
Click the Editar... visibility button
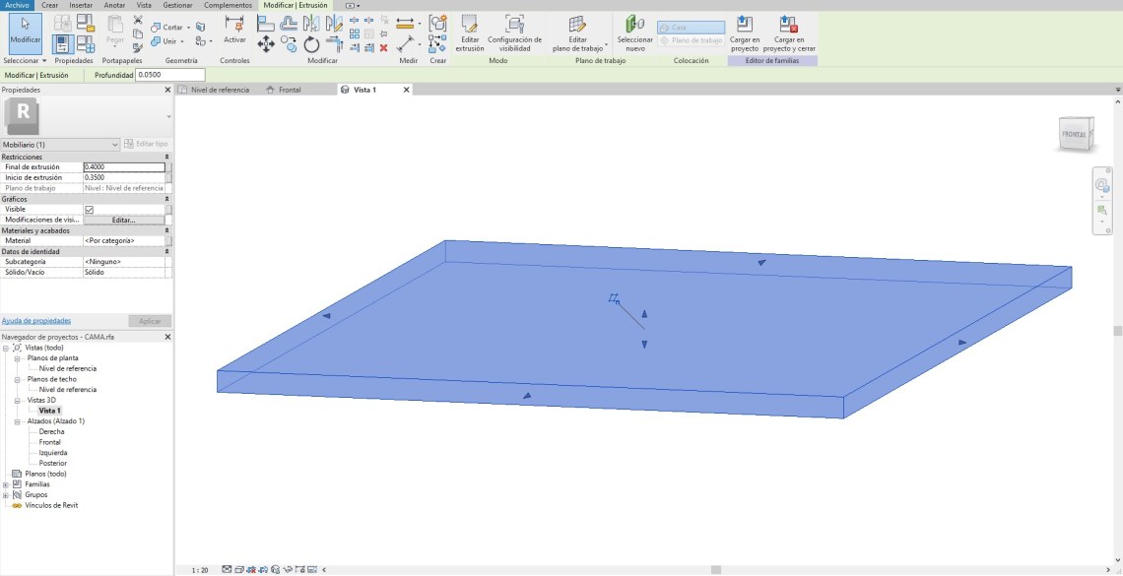(x=123, y=220)
